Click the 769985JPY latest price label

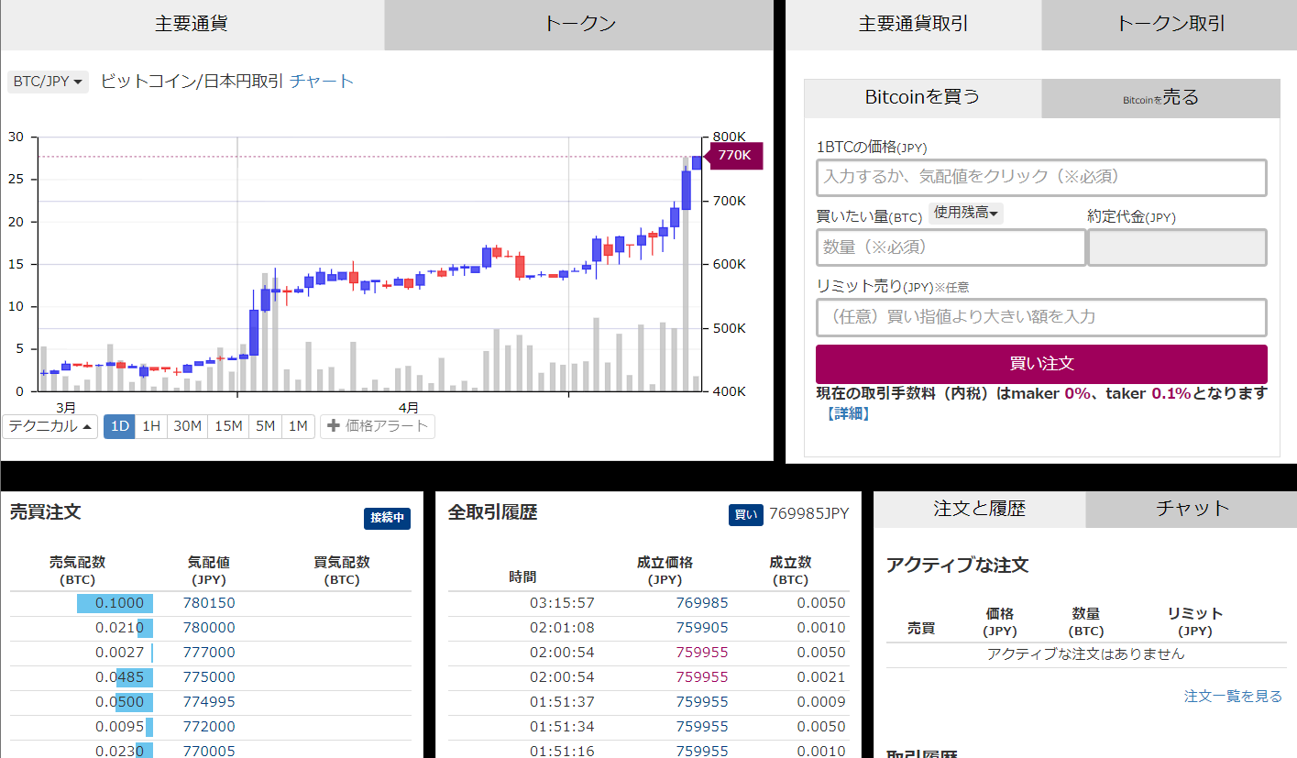coord(809,513)
